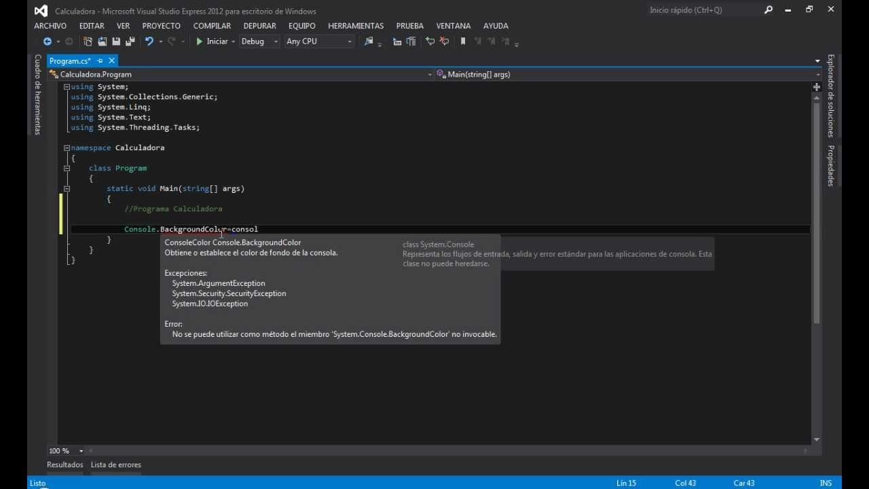
Task: Click the Find in Files toolbar icon
Action: 369,41
